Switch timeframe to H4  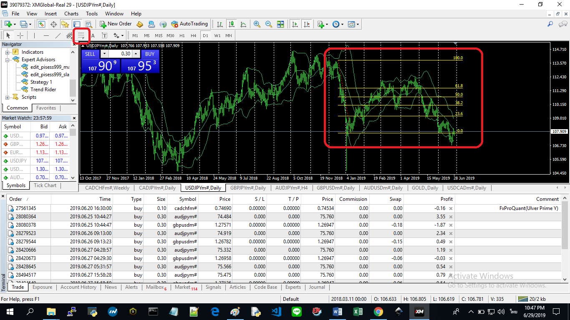(194, 35)
